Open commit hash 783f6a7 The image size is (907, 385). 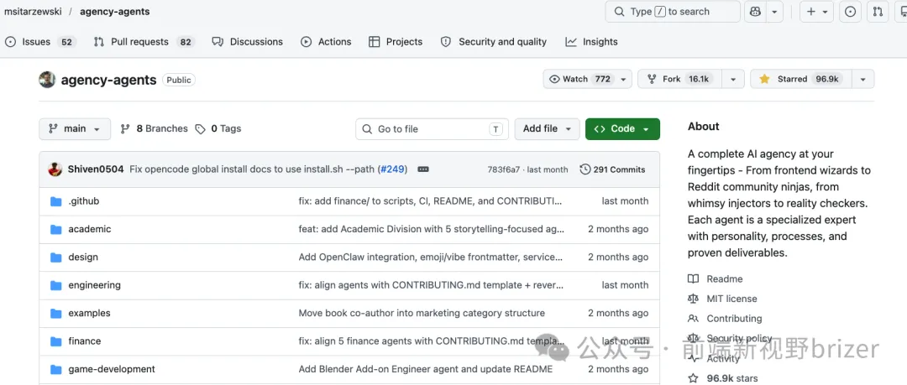[504, 169]
